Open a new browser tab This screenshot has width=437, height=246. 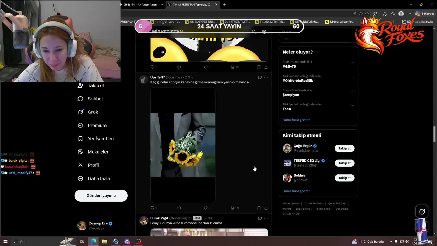[224, 5]
